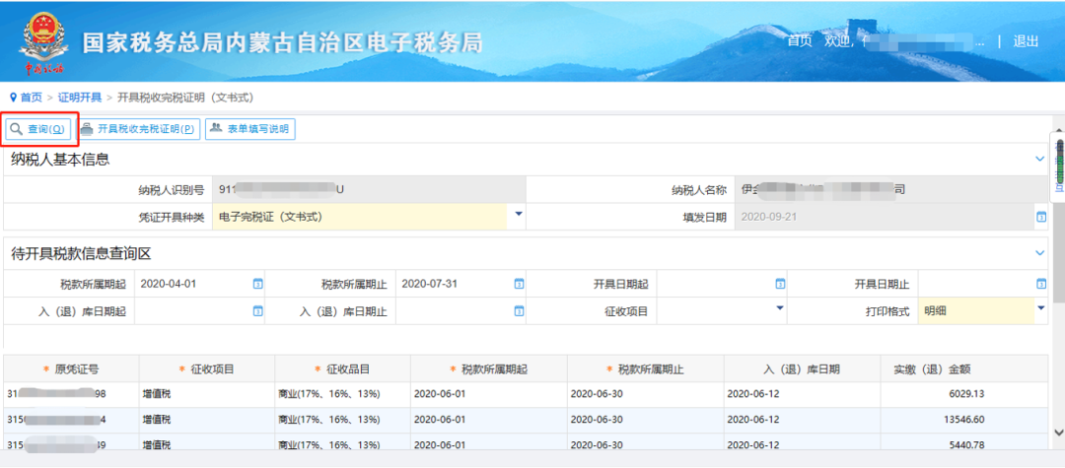Image resolution: width=1065 pixels, height=468 pixels.
Task: Click the 填发日期 field 2020-09-21
Action: pos(885,217)
